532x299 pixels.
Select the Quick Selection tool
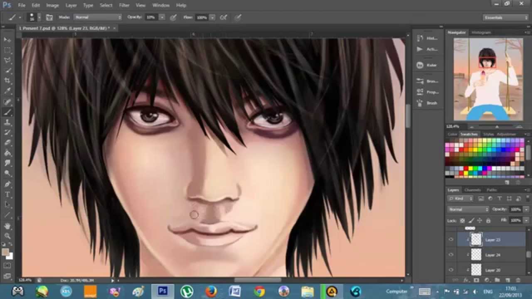click(7, 71)
